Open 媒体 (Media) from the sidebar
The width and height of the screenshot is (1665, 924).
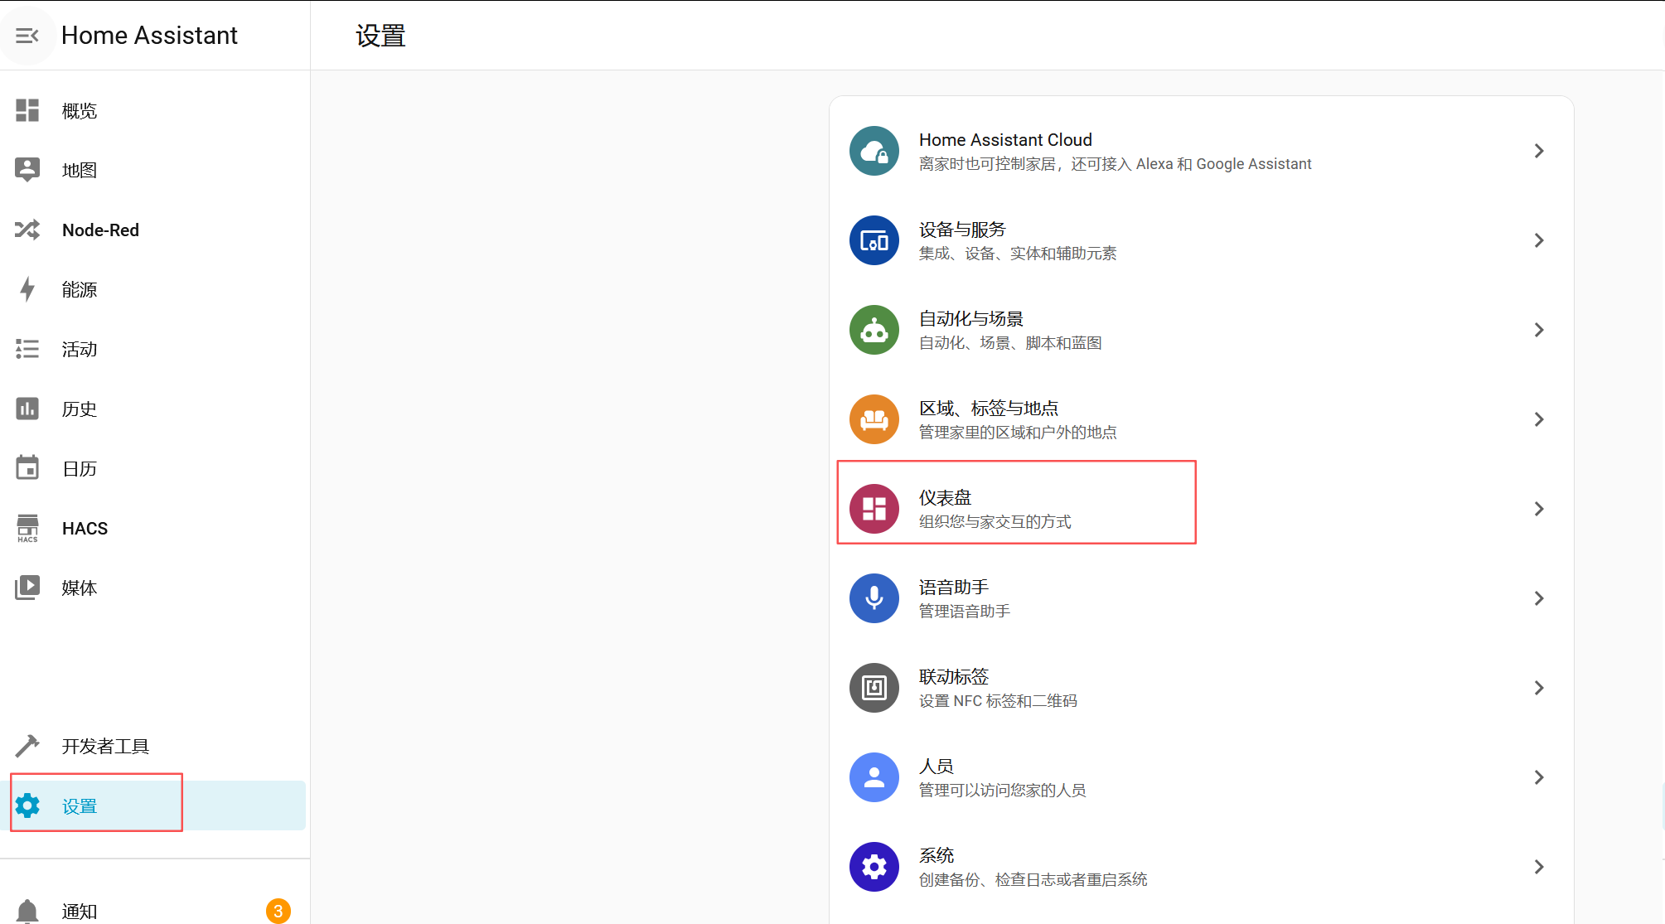pos(27,588)
